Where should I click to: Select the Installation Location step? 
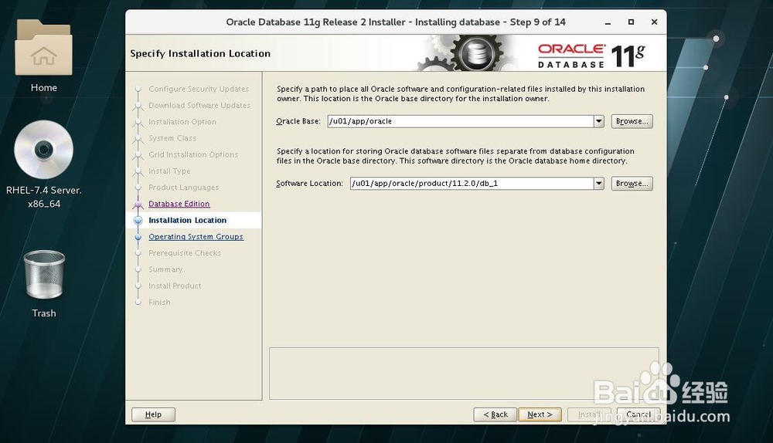tap(187, 220)
